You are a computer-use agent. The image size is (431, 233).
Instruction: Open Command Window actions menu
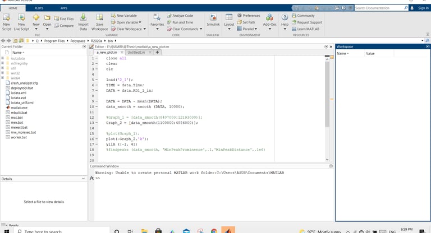[x=331, y=166]
